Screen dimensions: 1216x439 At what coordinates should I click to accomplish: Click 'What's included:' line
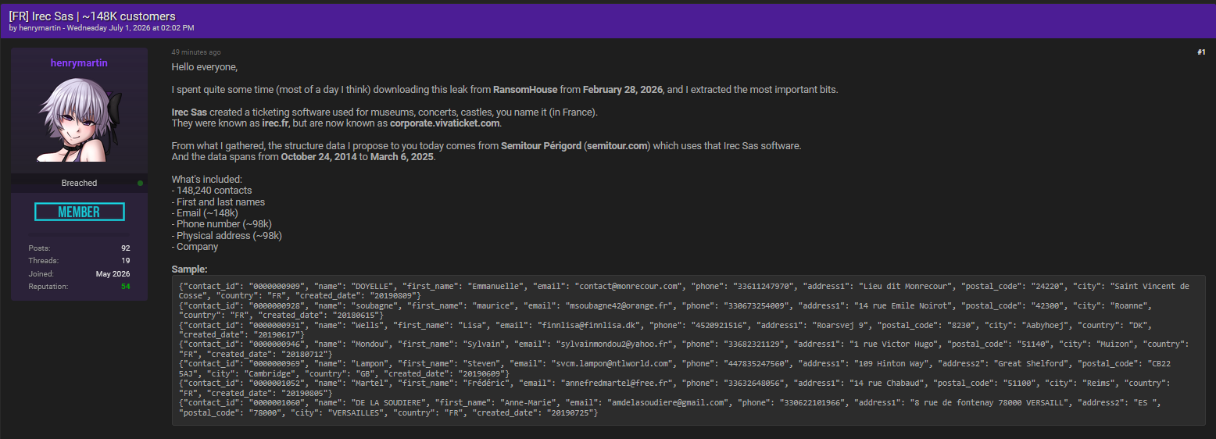207,180
